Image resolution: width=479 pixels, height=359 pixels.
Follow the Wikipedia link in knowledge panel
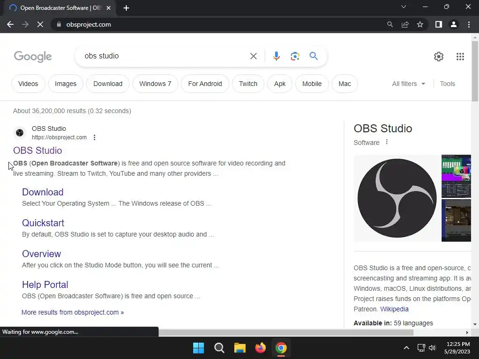pyautogui.click(x=394, y=309)
